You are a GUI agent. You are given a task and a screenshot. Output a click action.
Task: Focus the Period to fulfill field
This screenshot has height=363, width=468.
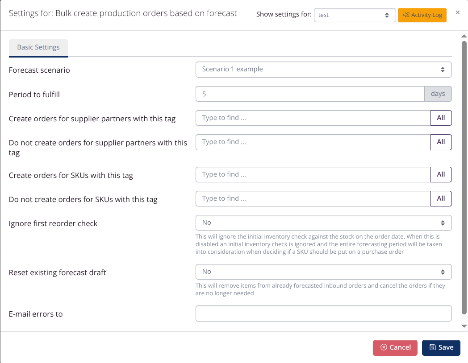click(309, 94)
